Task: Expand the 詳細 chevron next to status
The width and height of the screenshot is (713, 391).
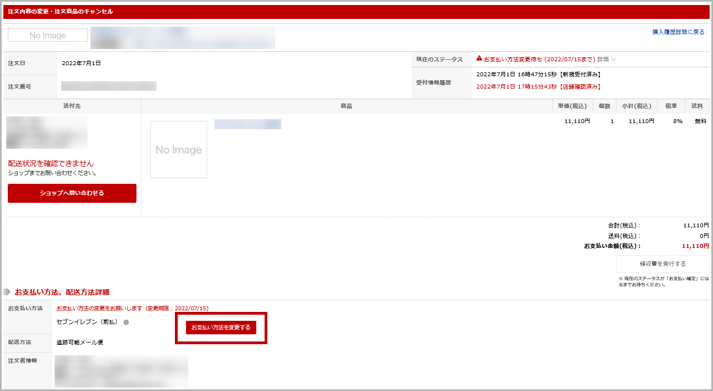Action: 613,60
